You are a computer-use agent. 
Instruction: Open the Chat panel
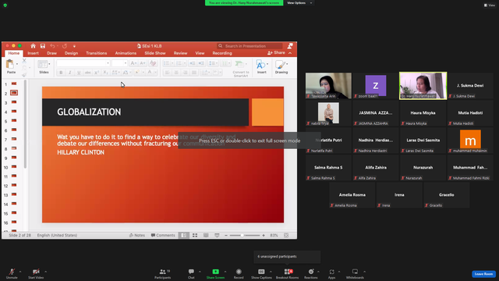191,273
